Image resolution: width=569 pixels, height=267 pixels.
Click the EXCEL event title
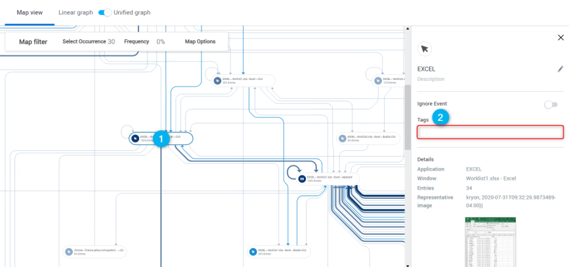tap(426, 69)
